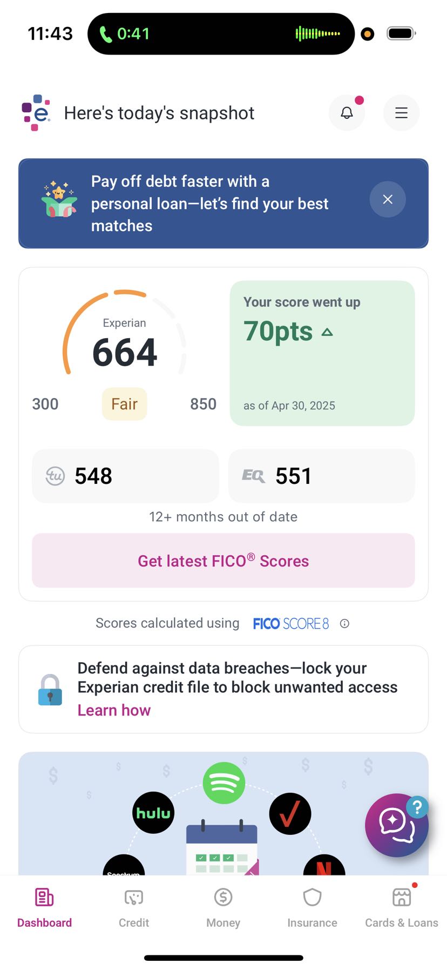Open the notifications bell
The image size is (447, 970).
pyautogui.click(x=347, y=113)
